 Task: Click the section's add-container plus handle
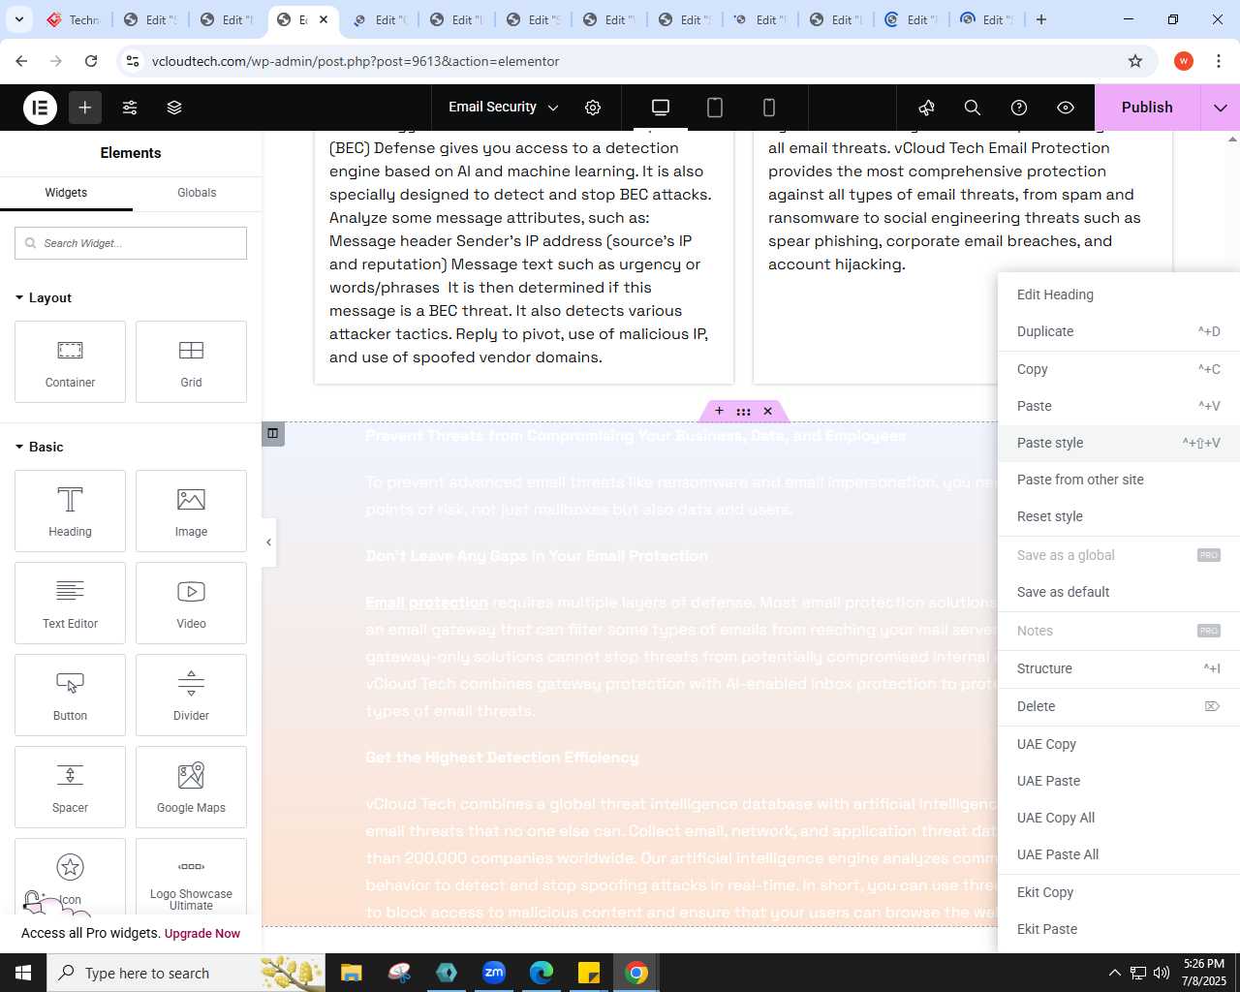tap(719, 411)
